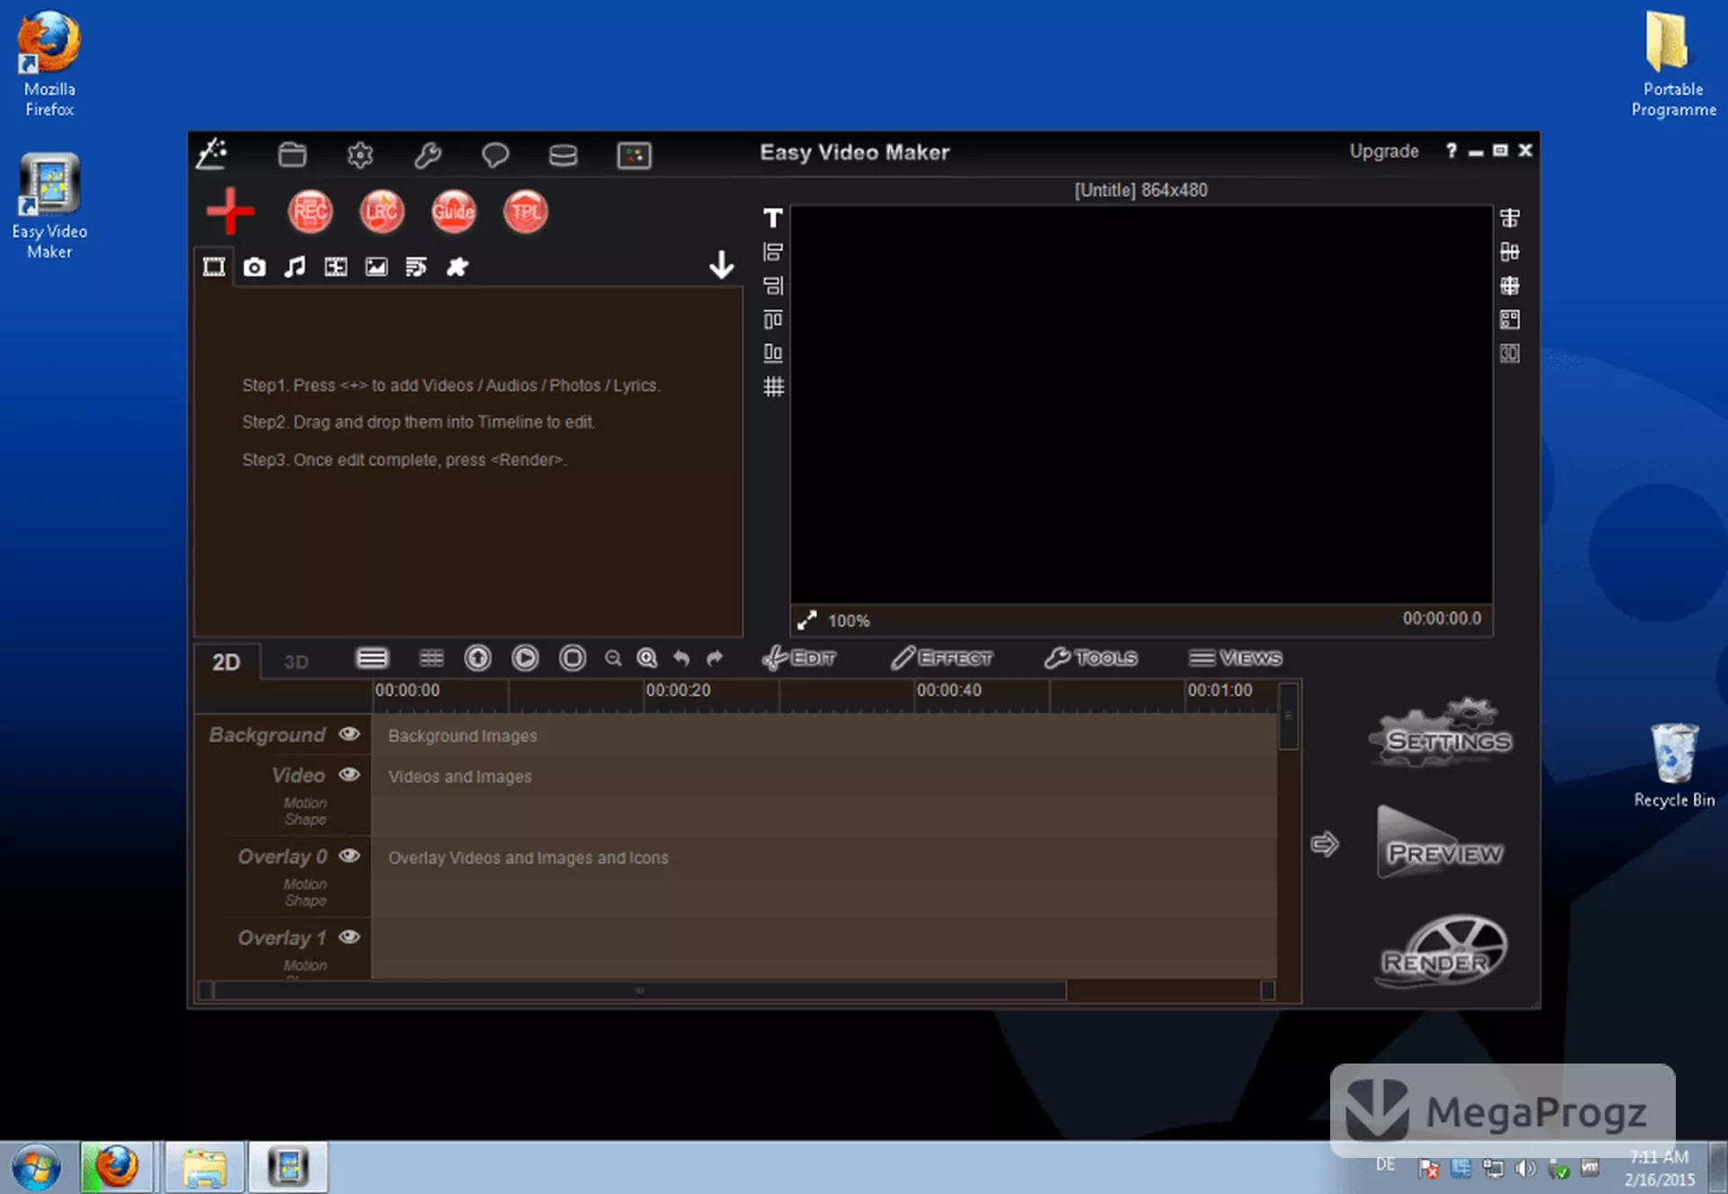Click the horizontal center icon right of preview

(x=1510, y=218)
